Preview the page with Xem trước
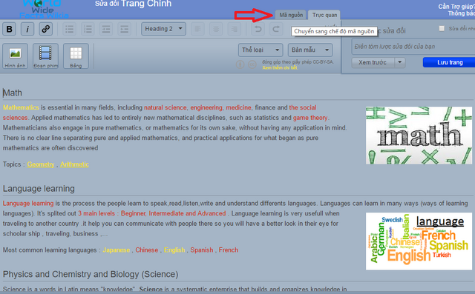 (373, 62)
